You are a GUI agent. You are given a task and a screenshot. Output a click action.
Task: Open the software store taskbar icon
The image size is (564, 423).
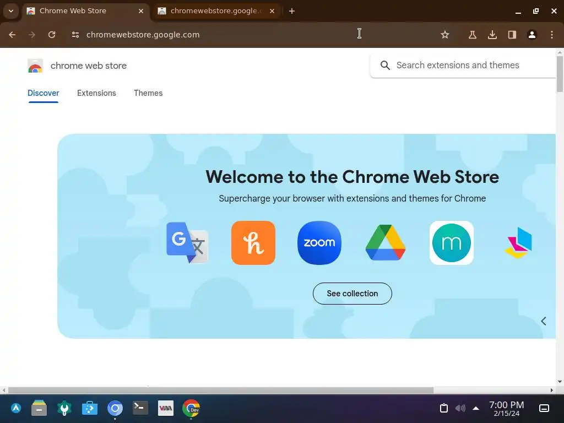(90, 408)
